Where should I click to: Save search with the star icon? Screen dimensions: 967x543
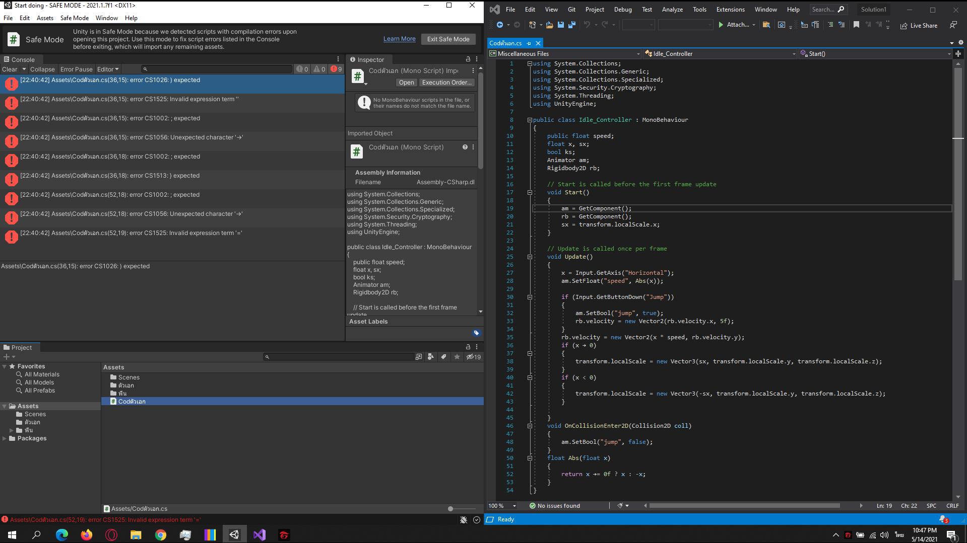[457, 357]
